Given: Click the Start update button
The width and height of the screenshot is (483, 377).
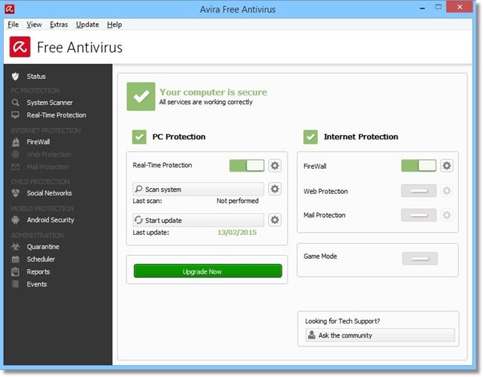Looking at the screenshot, I should 198,220.
